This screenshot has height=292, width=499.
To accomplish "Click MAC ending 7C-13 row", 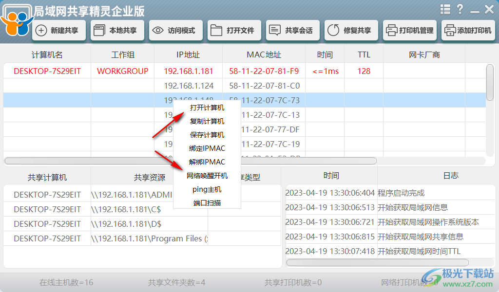I will [x=270, y=115].
